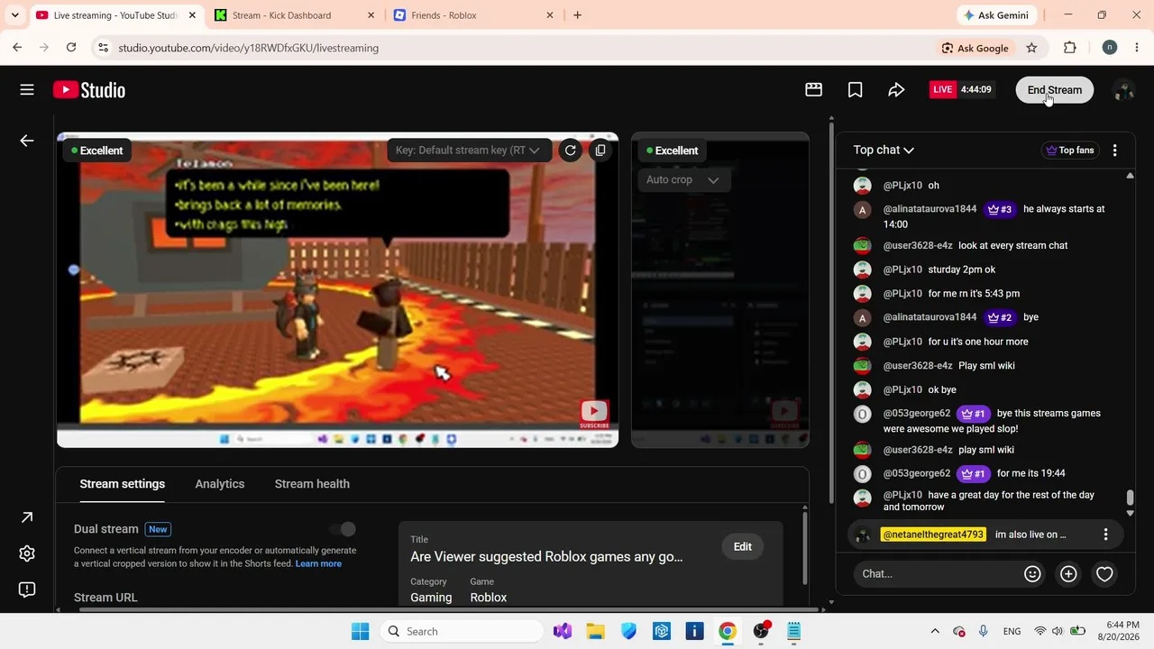Open a new browser tab
This screenshot has height=649, width=1154.
coord(577,15)
